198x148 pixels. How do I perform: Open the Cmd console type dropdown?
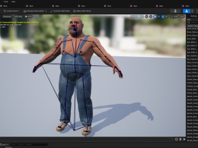pos(5,145)
